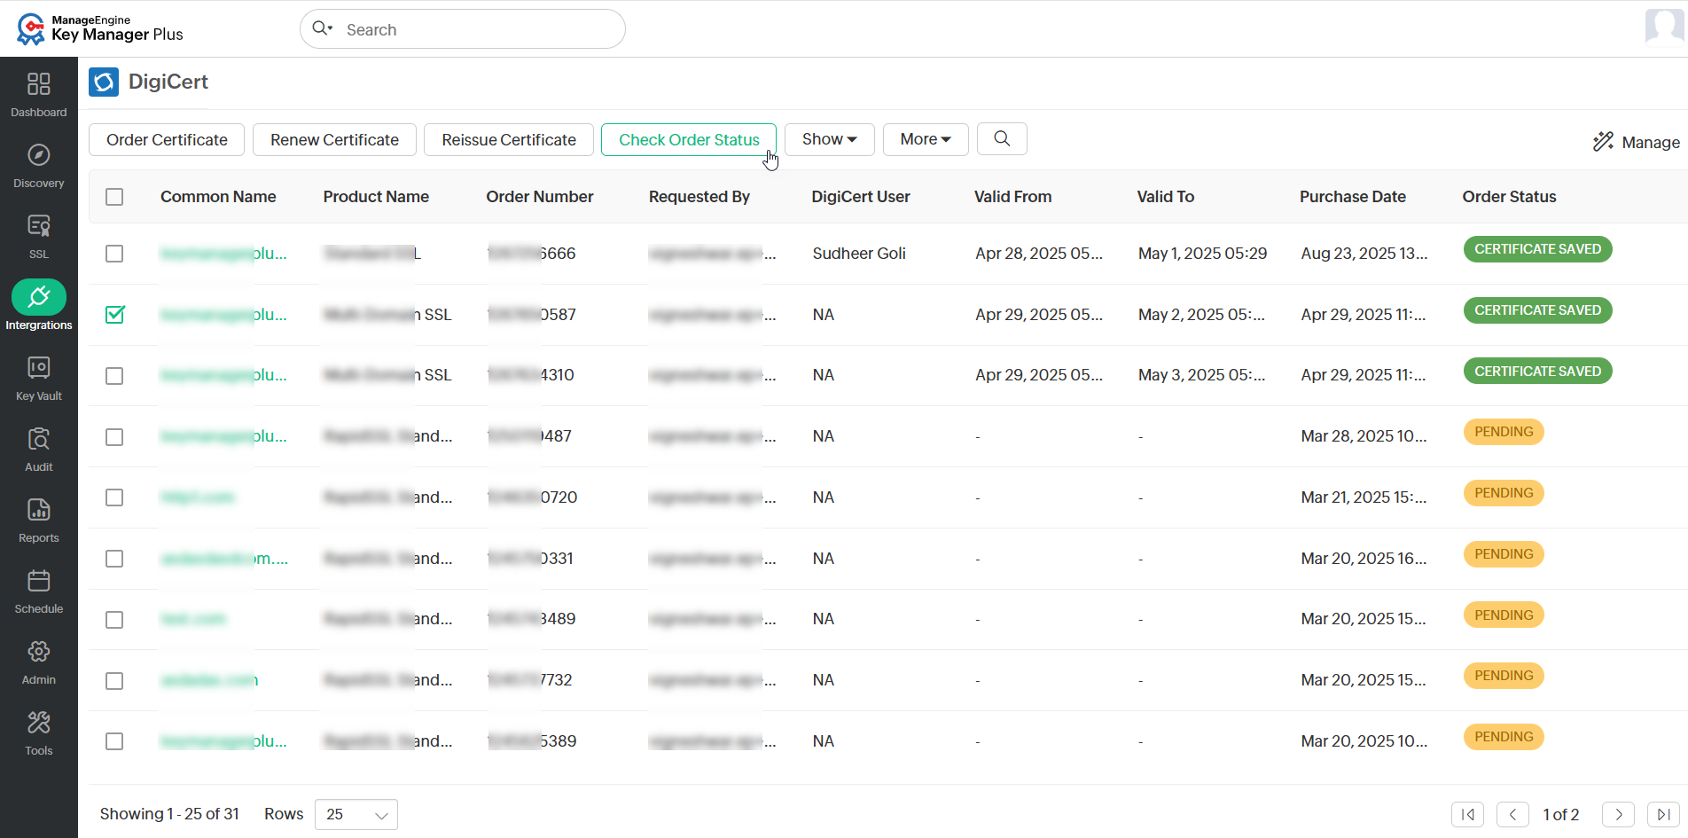Screen dimensions: 1688x838
Task: Sort by the Purchase Date column header
Action: pyautogui.click(x=1353, y=197)
